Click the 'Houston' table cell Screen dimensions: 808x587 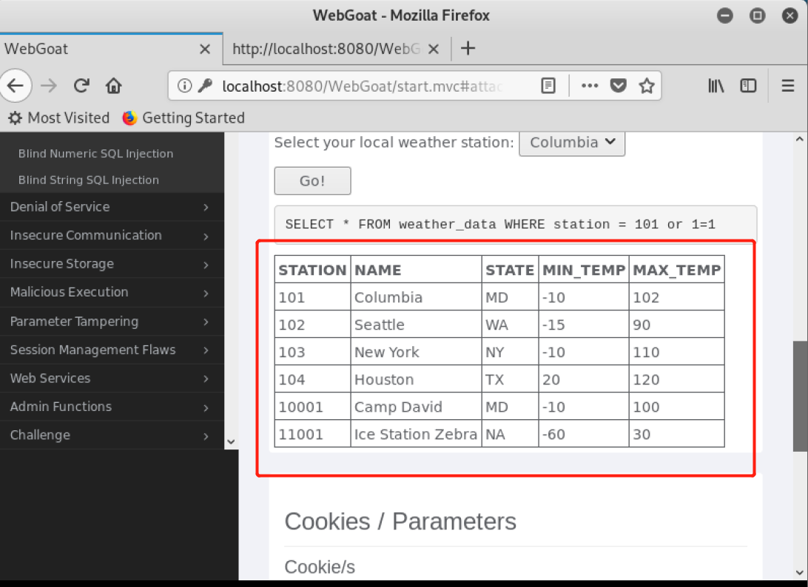(x=416, y=379)
